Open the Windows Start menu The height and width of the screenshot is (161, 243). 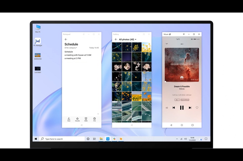tap(36, 139)
